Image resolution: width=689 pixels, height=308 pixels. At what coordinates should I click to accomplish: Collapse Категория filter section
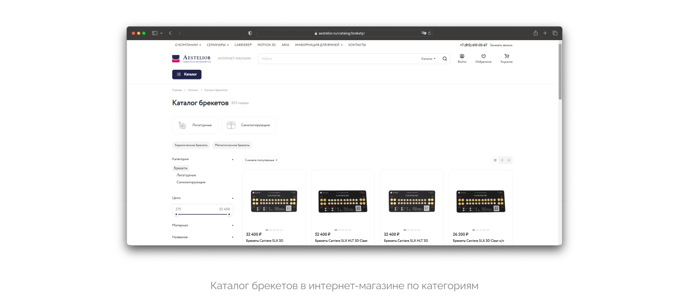203,159
